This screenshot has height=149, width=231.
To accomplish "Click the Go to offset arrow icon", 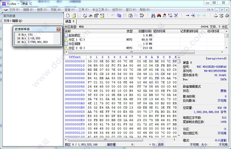I will pyautogui.click(x=187, y=15).
